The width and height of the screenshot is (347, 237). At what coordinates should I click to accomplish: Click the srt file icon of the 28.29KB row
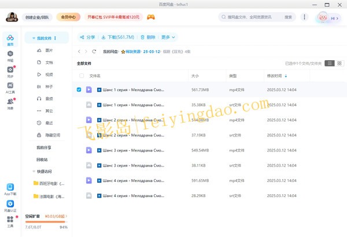(x=89, y=195)
